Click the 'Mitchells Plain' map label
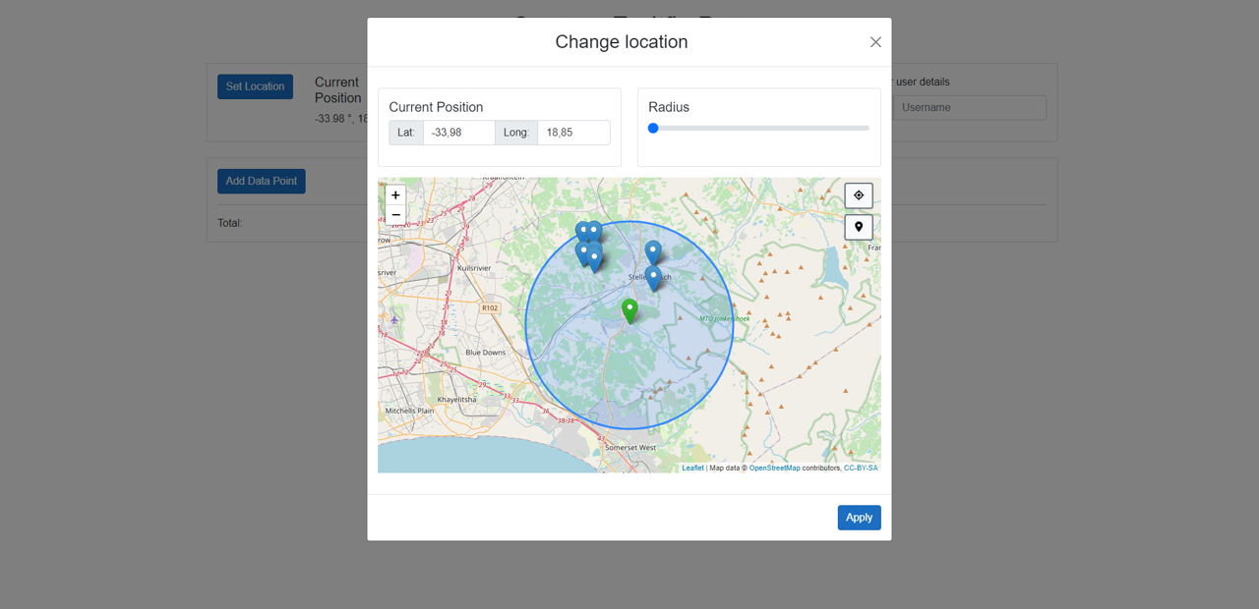Screen dimensions: 1259x609 point(409,411)
